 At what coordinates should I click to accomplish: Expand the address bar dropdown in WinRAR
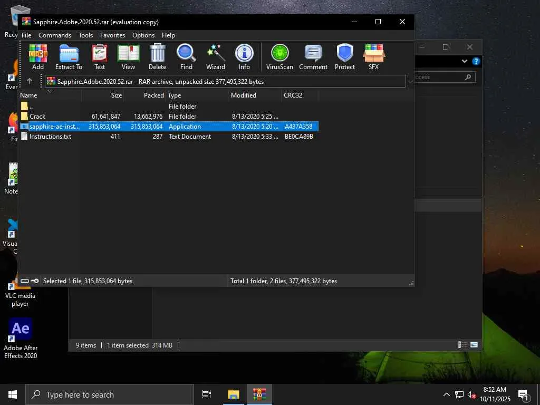click(x=410, y=82)
